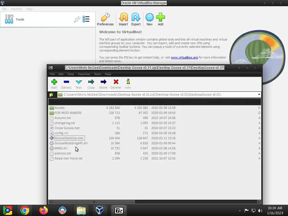Open the Tools list menu icon

pos(86,19)
